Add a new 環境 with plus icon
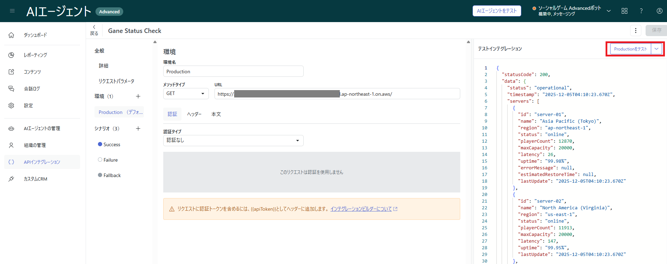667x264 pixels. [138, 96]
